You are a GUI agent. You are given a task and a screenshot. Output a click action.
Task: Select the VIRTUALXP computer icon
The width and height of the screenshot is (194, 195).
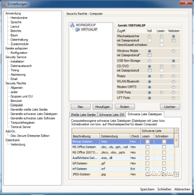coord(78,30)
